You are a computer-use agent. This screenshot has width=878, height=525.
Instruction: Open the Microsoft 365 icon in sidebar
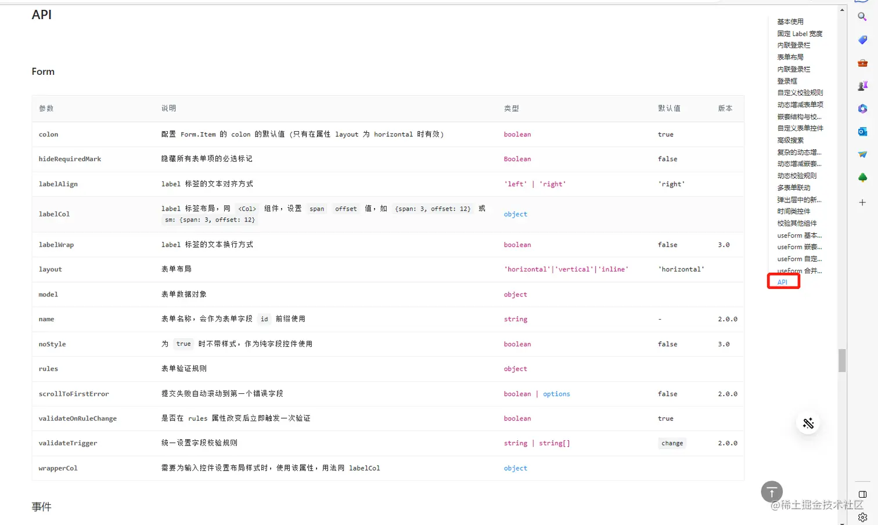[862, 108]
